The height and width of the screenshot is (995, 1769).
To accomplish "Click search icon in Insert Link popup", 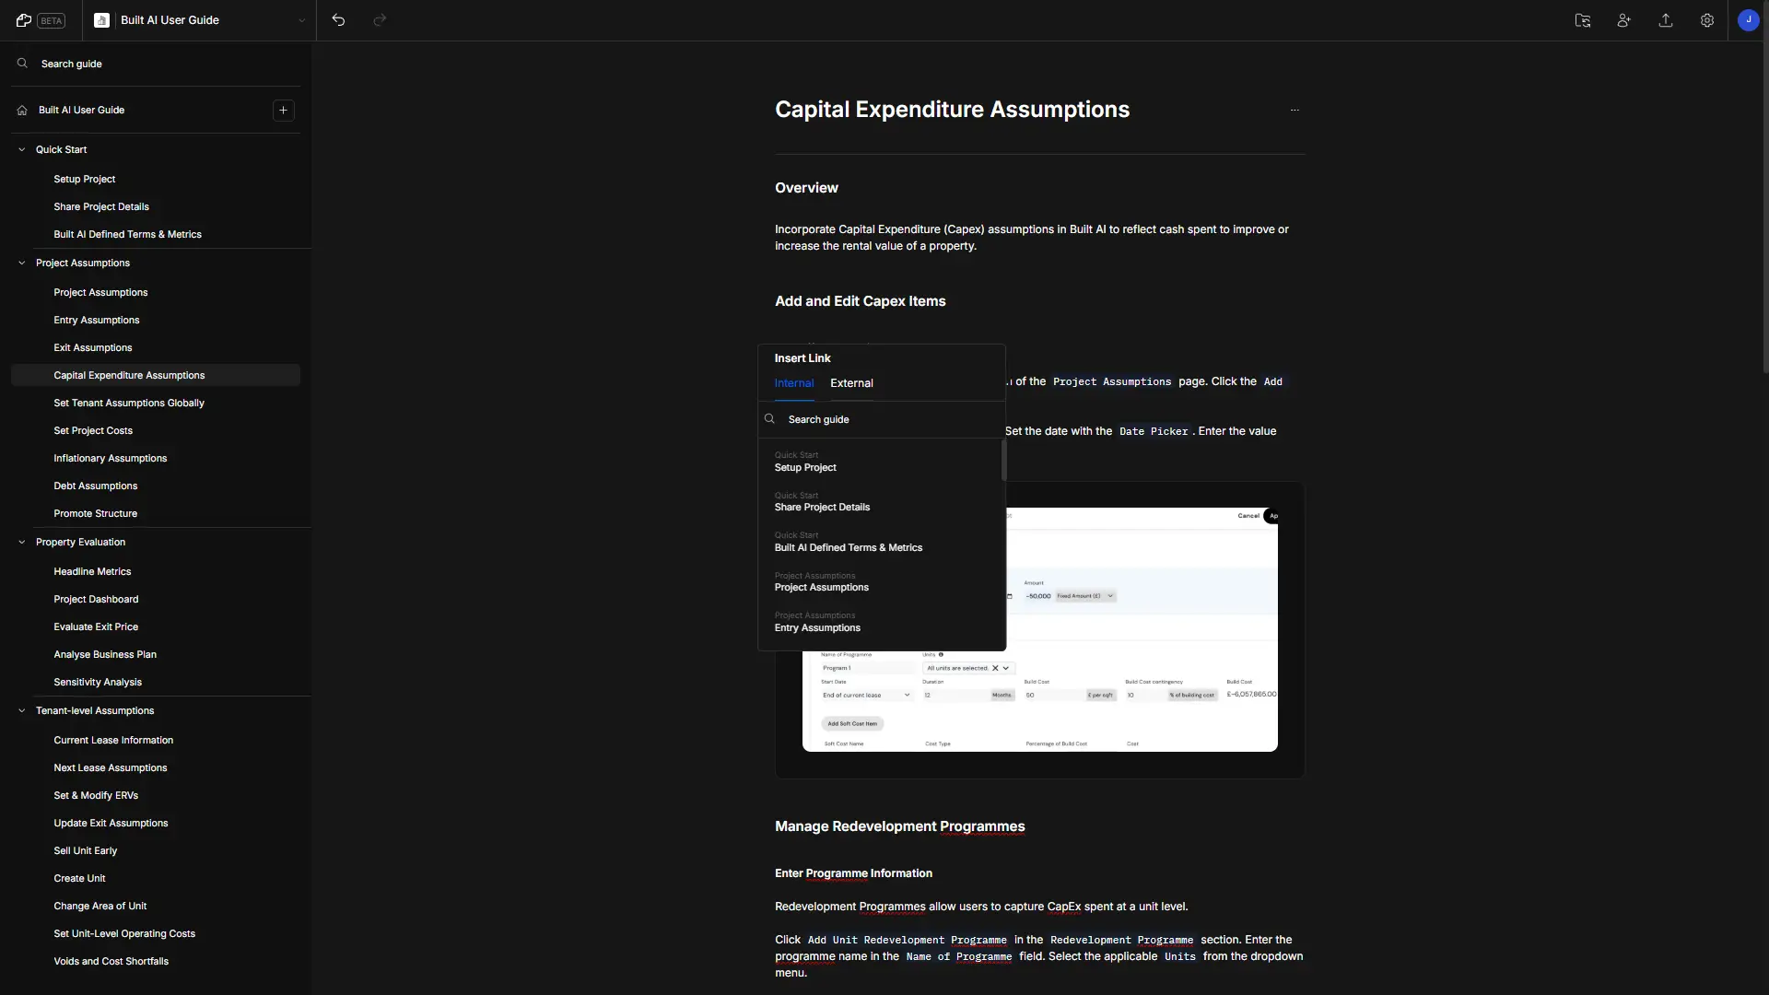I will 769,419.
